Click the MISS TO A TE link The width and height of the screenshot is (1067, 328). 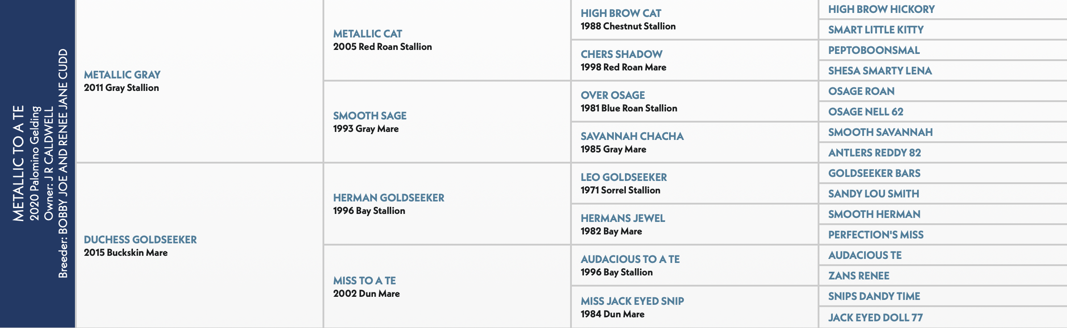(364, 280)
